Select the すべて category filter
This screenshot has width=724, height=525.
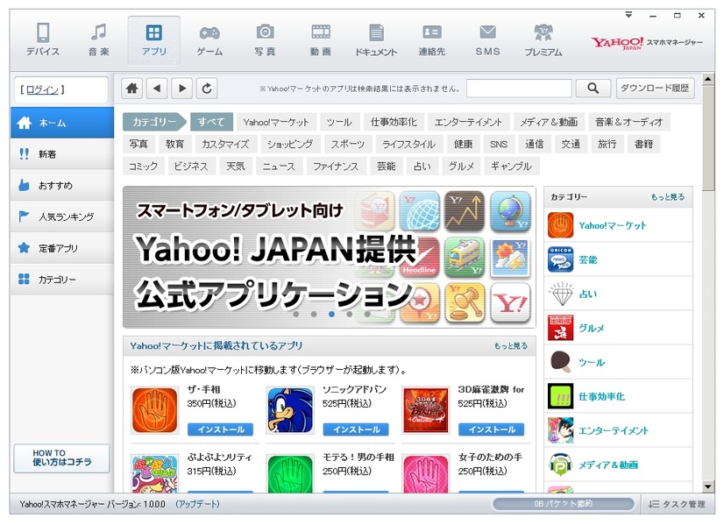[x=211, y=122]
